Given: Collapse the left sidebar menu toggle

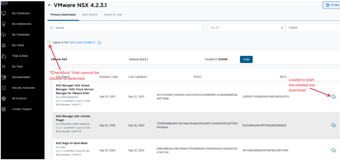Looking at the screenshot, I should point(4,3).
